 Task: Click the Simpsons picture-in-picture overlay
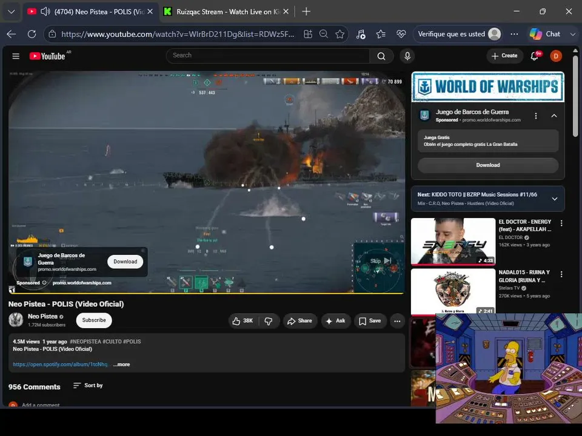click(509, 368)
